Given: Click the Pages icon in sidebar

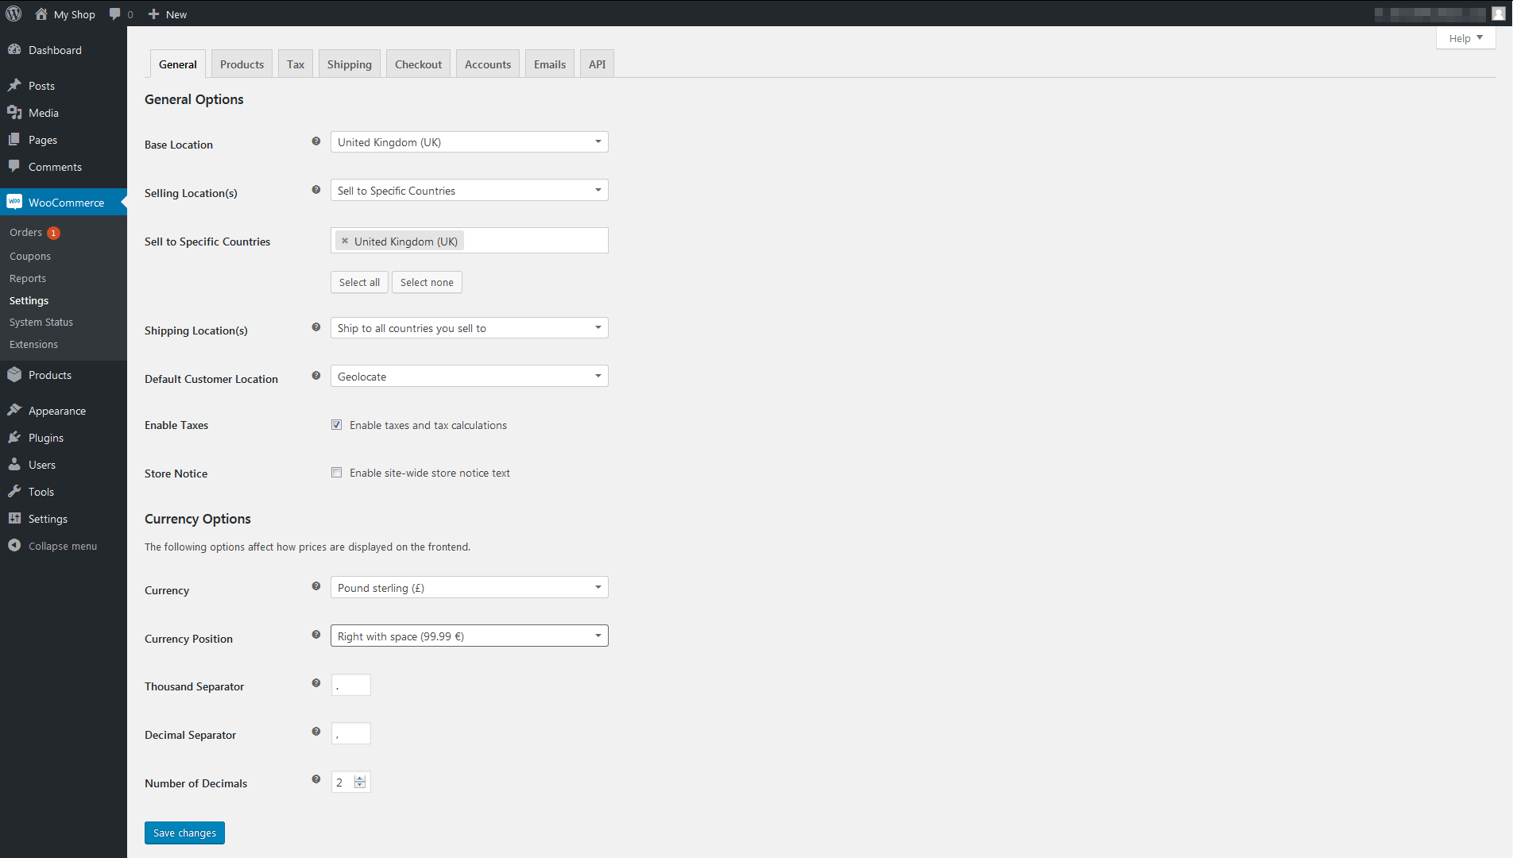Looking at the screenshot, I should pyautogui.click(x=14, y=139).
